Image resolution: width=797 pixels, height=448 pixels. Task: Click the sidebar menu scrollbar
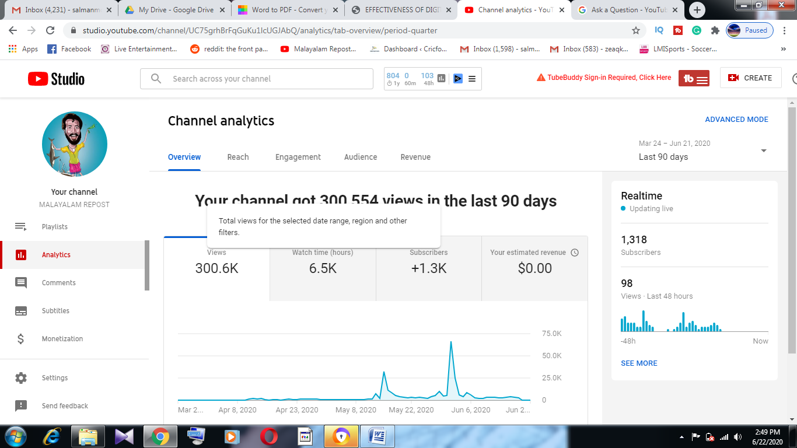[x=147, y=265]
